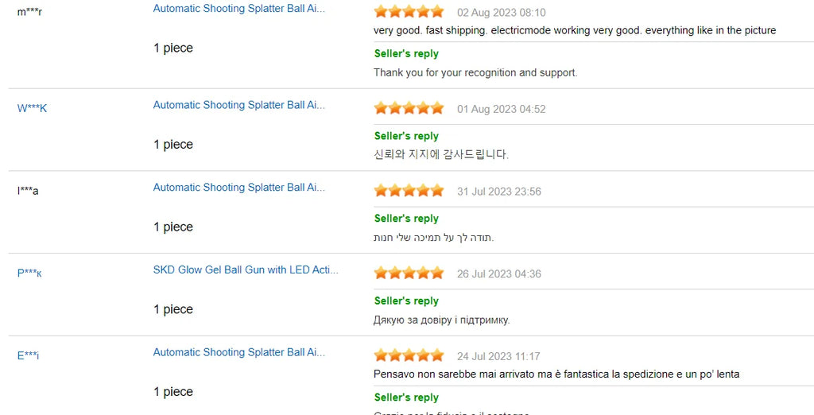Open reviewer W***K's profile
The height and width of the screenshot is (415, 814).
(x=33, y=108)
